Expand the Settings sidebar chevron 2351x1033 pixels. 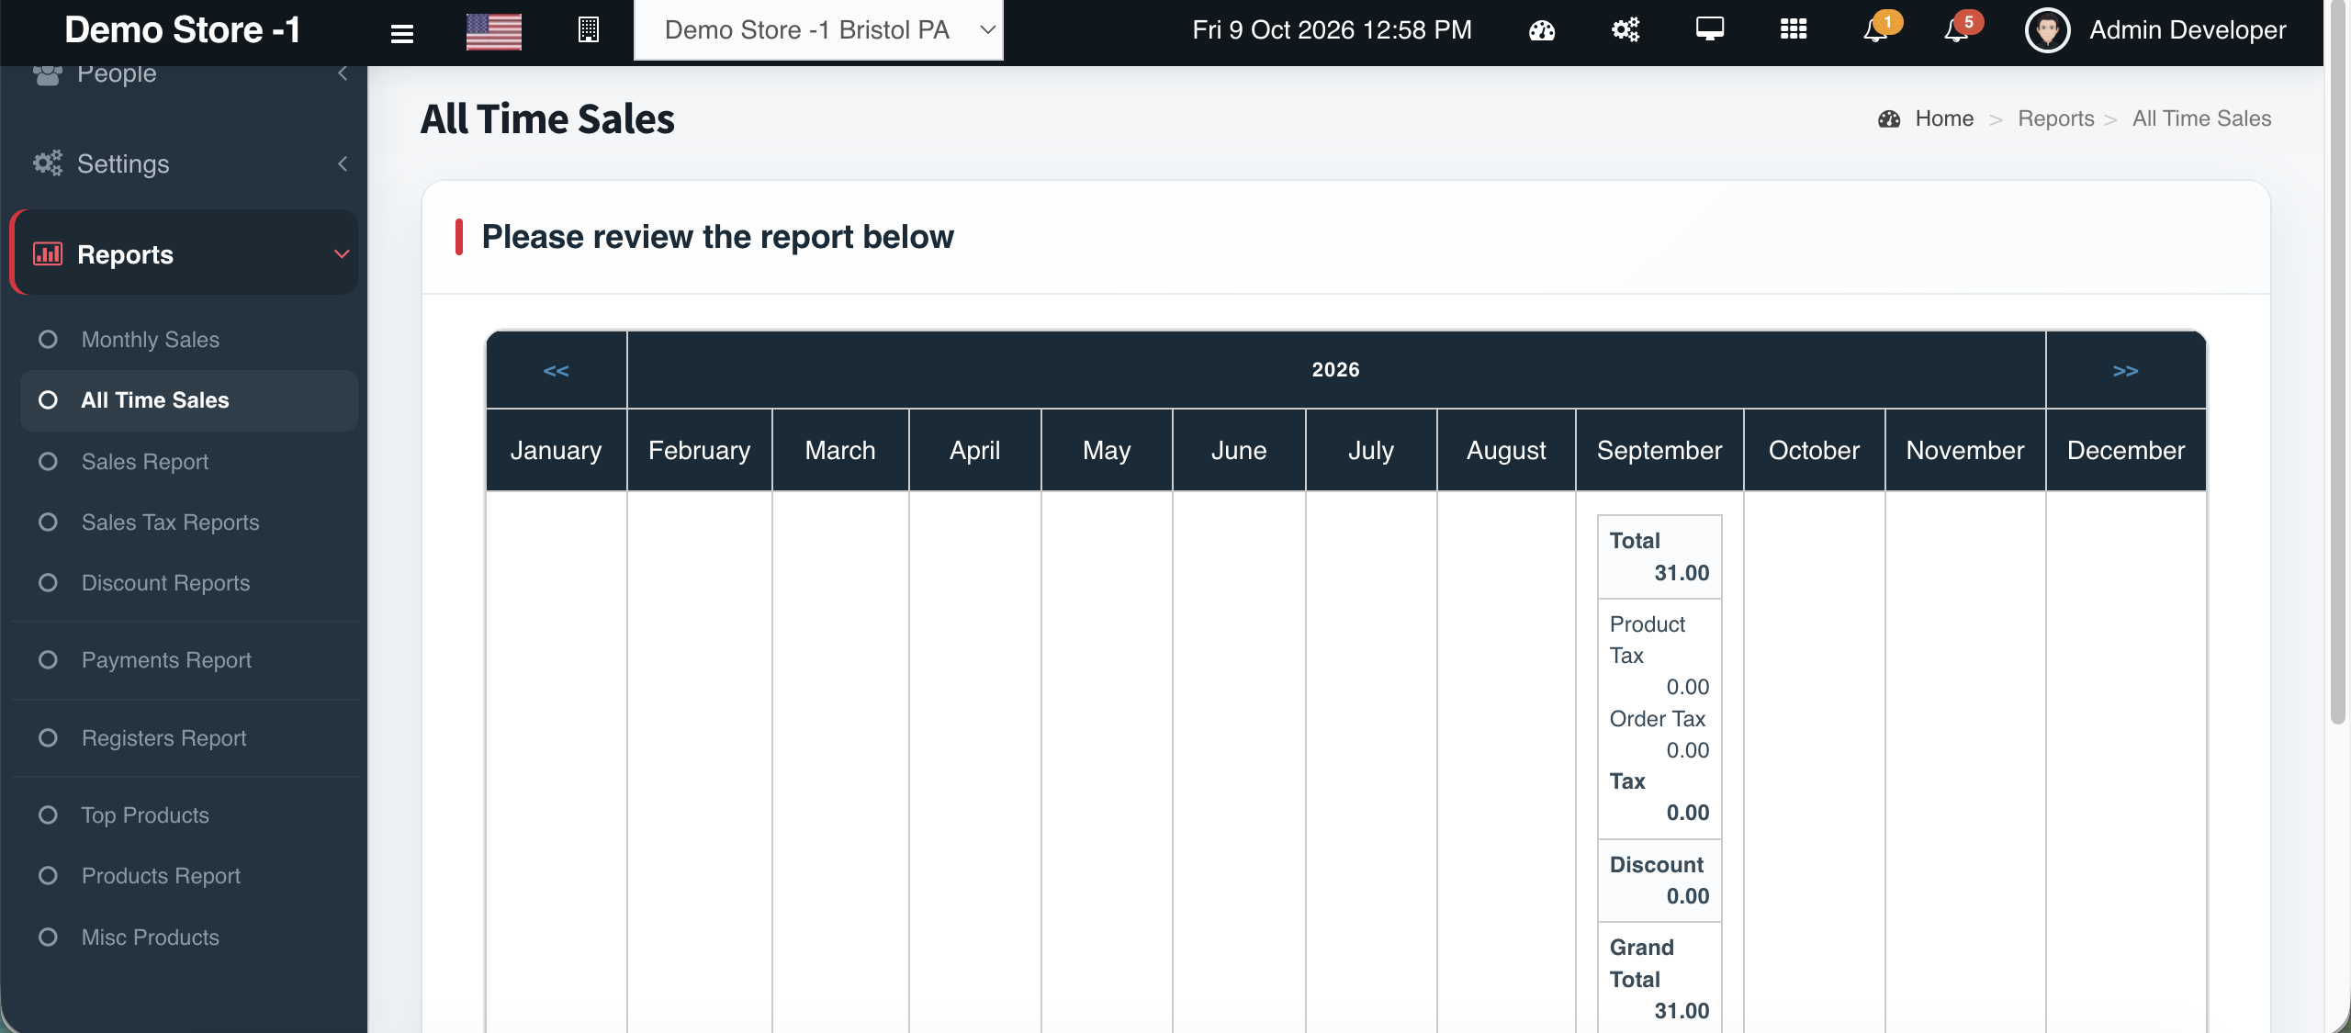point(343,163)
